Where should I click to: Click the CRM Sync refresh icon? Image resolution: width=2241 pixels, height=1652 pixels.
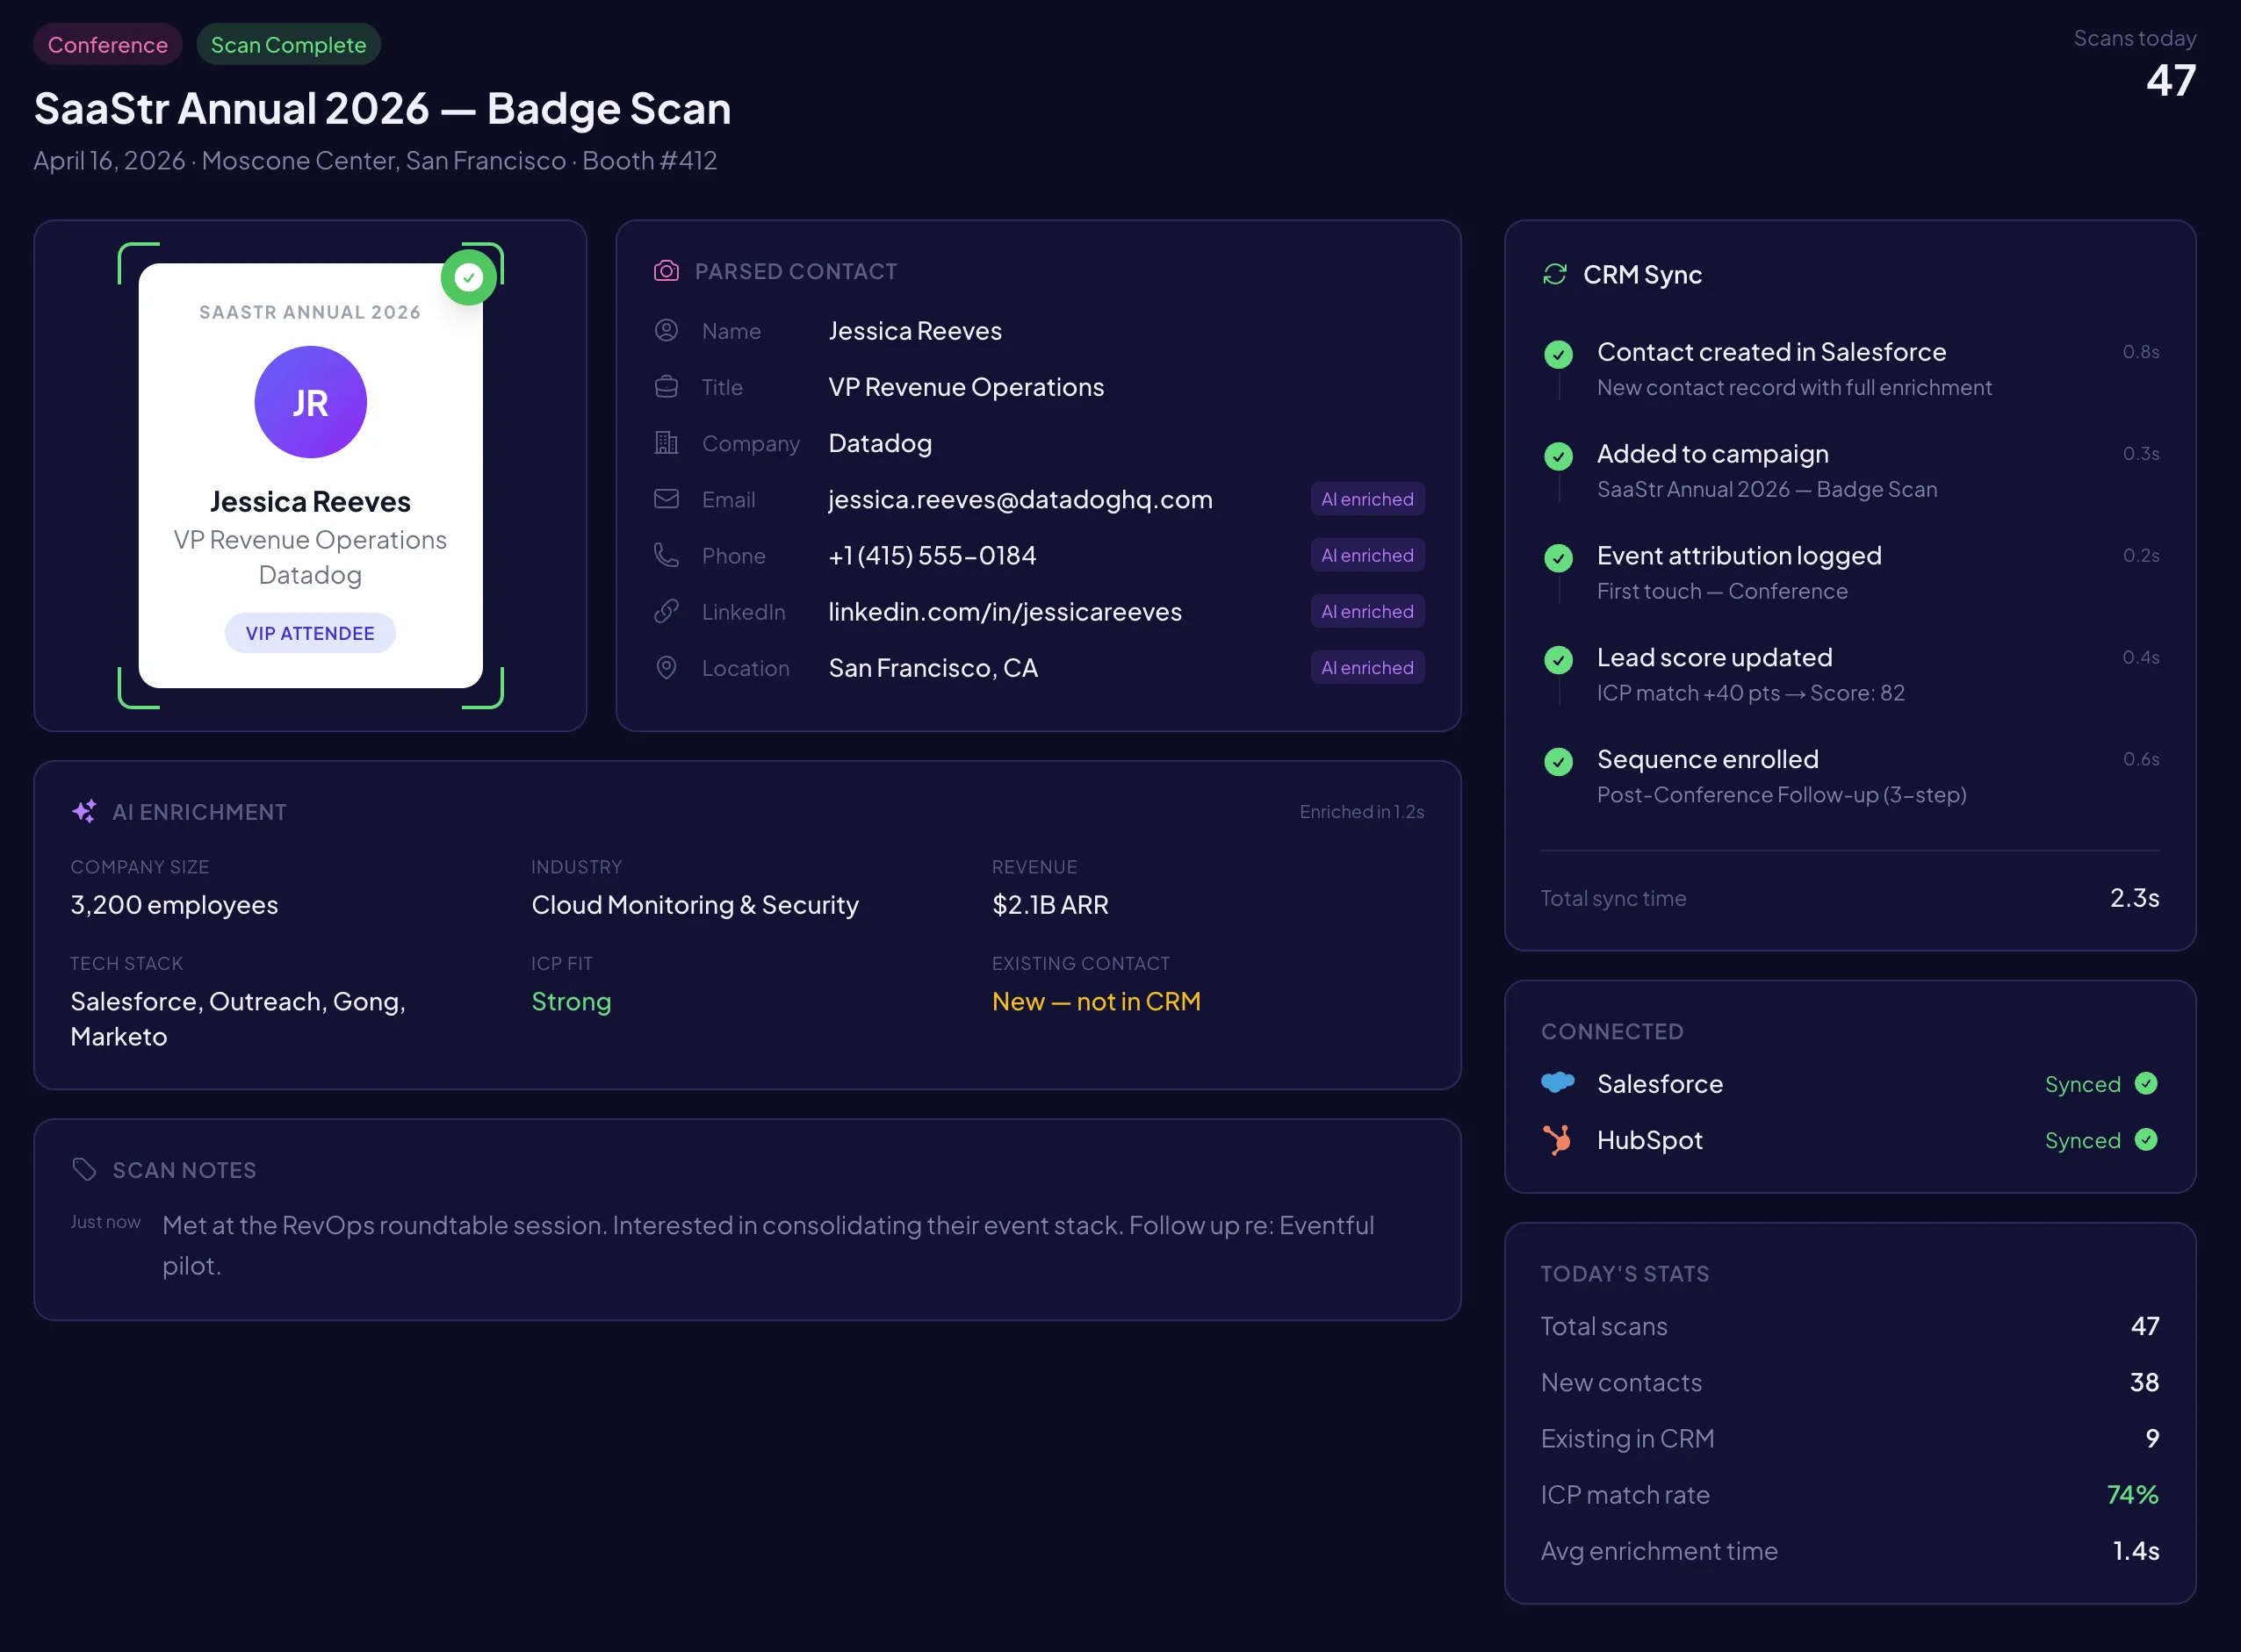tap(1554, 273)
